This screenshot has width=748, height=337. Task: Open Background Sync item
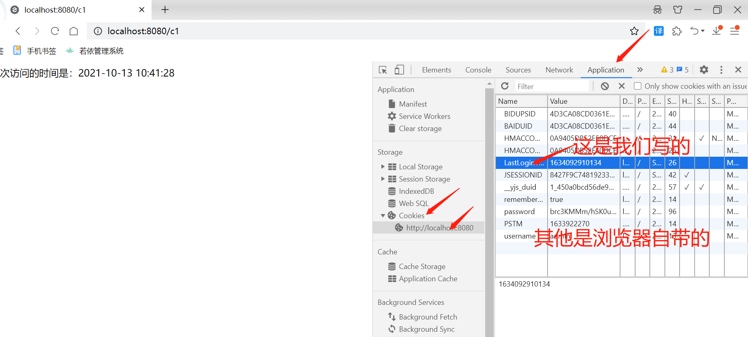(421, 329)
